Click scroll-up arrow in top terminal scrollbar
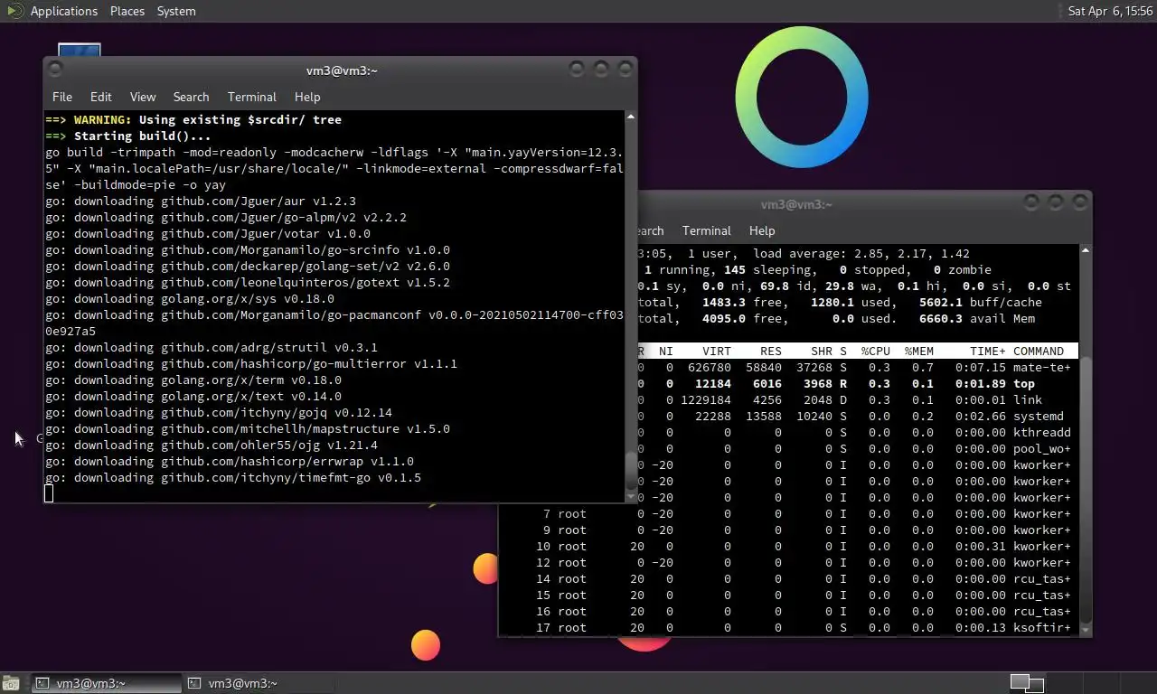Screen dimensions: 1157x694 (1085, 250)
